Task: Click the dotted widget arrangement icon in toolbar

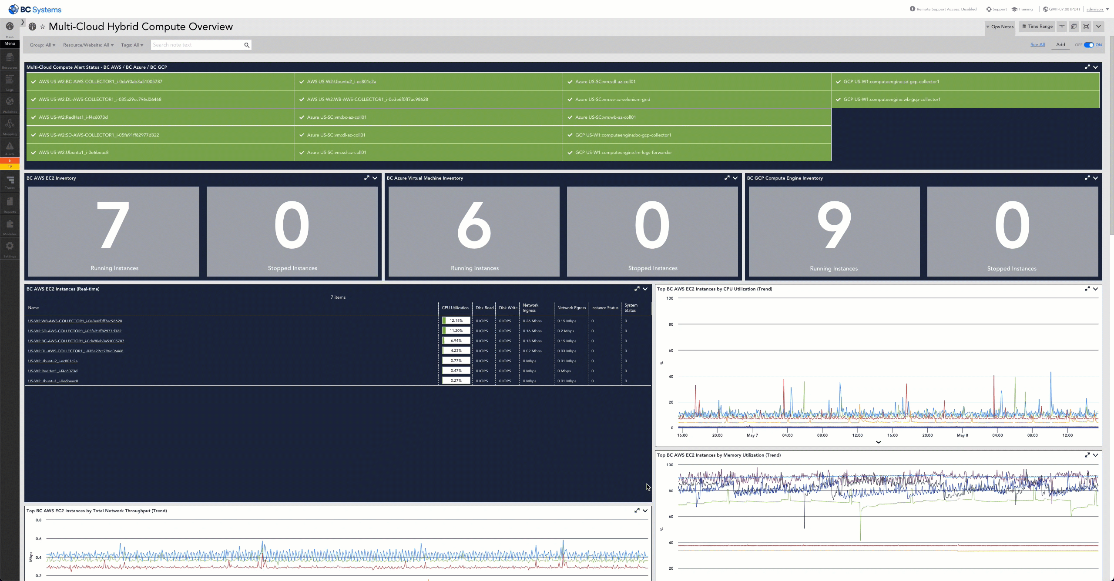Action: point(1062,27)
